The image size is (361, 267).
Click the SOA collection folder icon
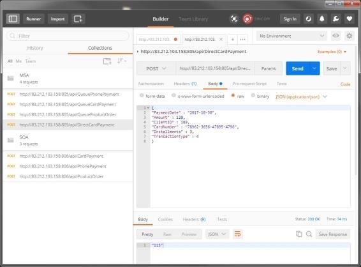pos(11,140)
